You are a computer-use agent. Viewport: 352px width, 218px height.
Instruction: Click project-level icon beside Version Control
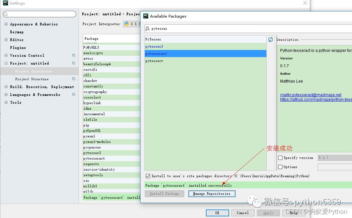click(74, 55)
